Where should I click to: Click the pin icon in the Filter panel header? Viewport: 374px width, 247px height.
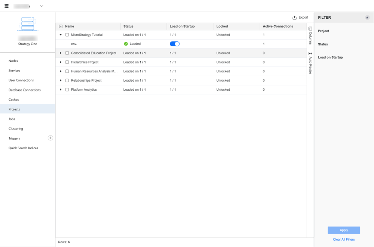point(367,18)
